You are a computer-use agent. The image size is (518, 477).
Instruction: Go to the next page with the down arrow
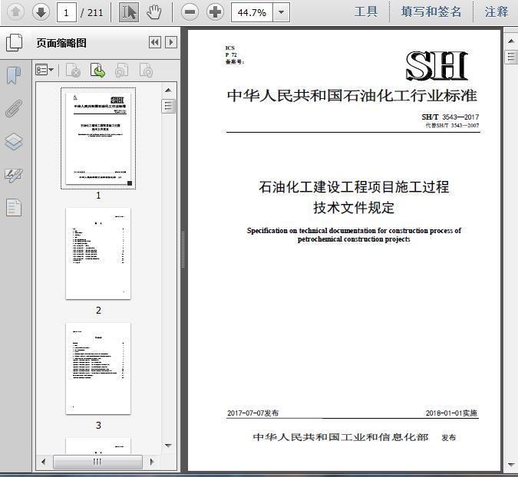coord(41,12)
